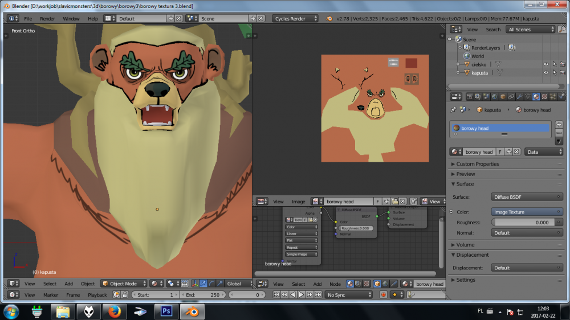
Task: Open the No Sync dropdown in timeline
Action: tap(349, 295)
